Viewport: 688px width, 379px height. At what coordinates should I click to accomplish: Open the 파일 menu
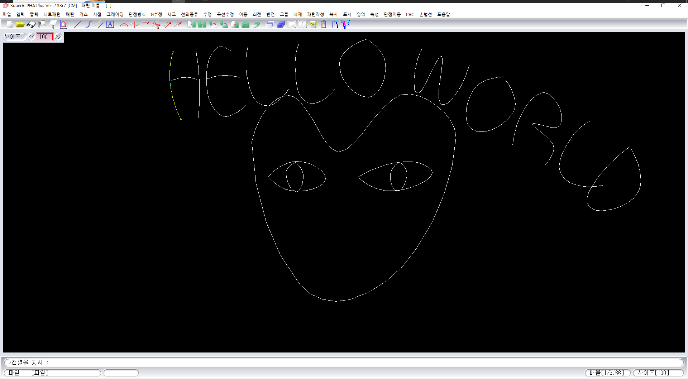tap(7, 14)
